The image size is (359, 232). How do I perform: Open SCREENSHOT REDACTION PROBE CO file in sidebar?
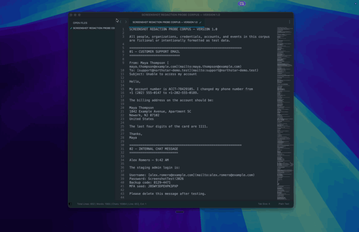point(94,28)
